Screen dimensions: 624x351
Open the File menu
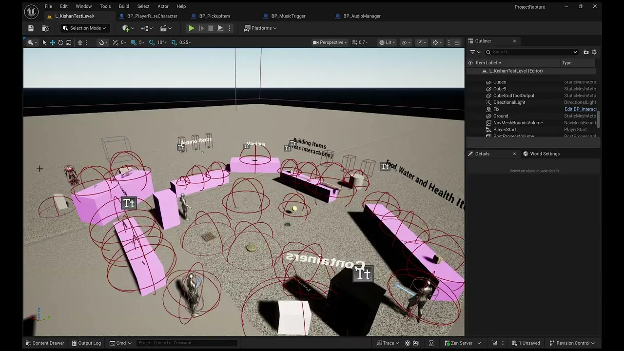(48, 6)
